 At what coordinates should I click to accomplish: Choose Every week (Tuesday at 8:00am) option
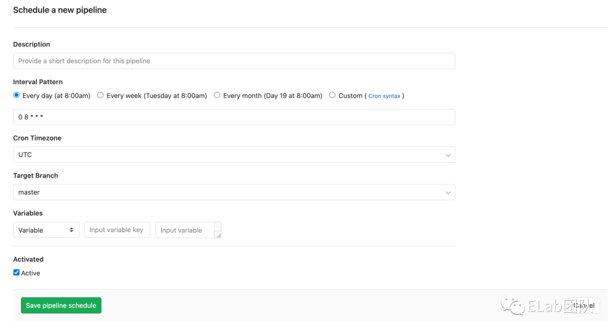click(x=100, y=95)
